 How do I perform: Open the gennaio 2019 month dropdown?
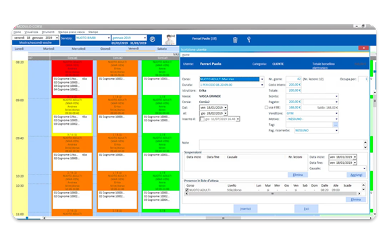145,38
